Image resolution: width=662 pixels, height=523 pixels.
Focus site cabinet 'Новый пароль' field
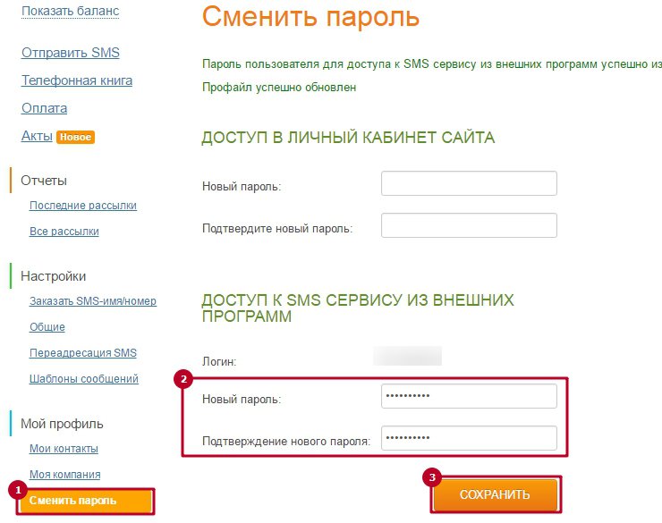click(469, 183)
